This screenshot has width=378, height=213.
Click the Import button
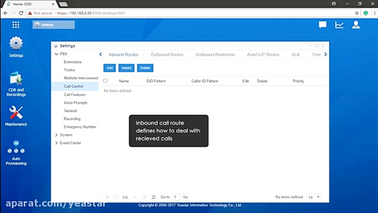[126, 68]
